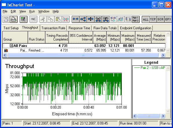The image size is (173, 128).
Task: Toggle the SCR filter button
Action: click(x=161, y=19)
